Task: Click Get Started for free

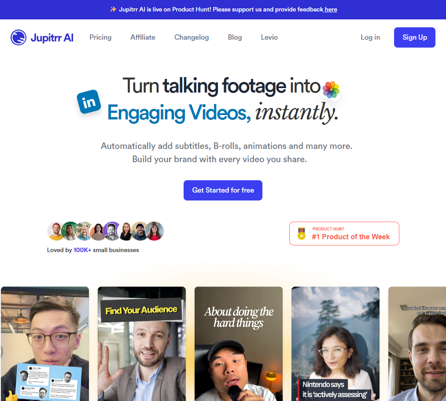Action: (223, 190)
